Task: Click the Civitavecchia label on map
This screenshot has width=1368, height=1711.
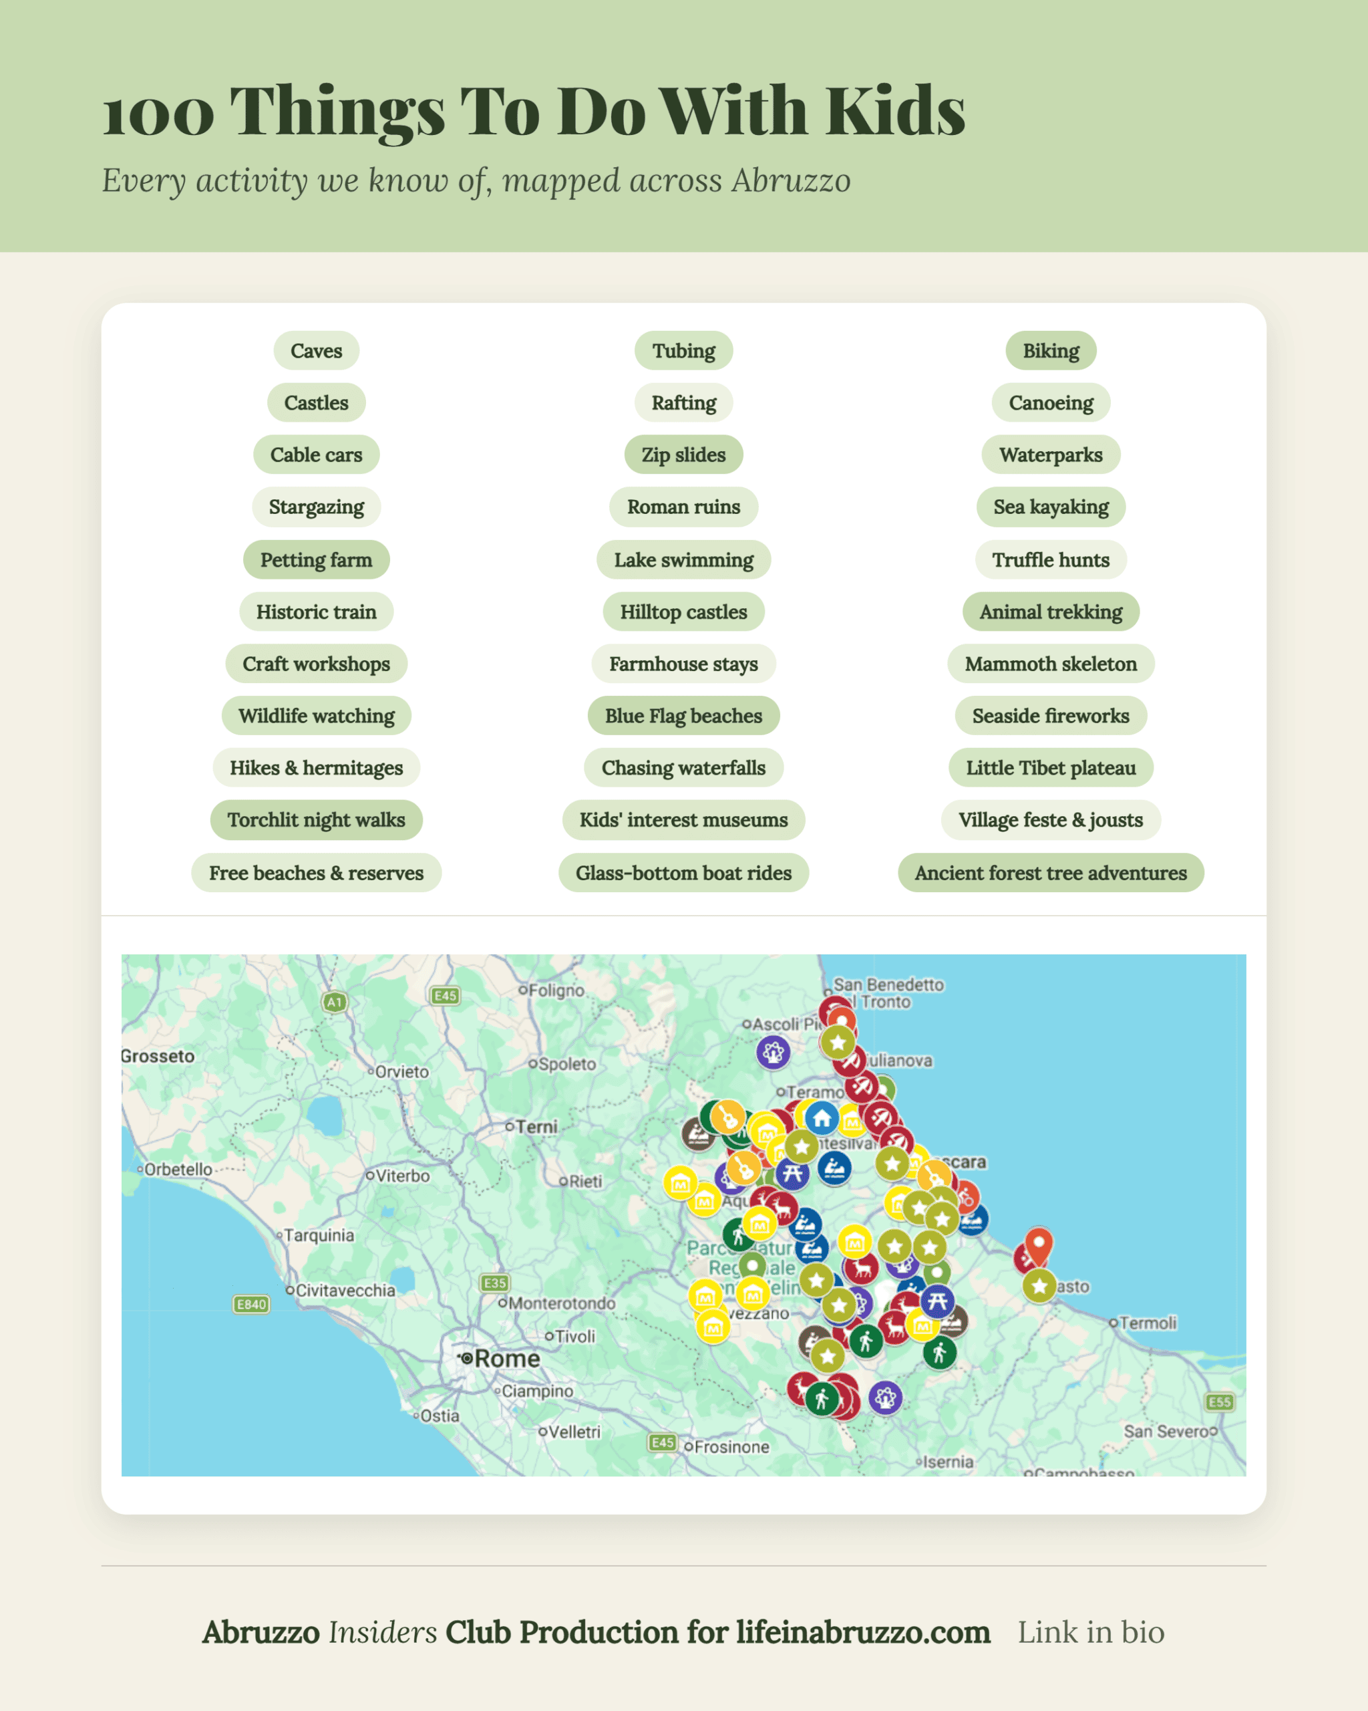Action: pyautogui.click(x=345, y=1291)
